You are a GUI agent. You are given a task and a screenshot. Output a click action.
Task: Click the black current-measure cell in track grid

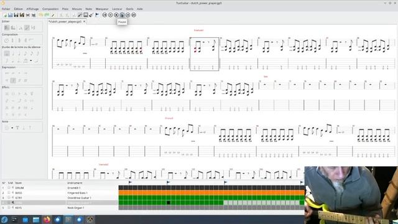point(169,203)
